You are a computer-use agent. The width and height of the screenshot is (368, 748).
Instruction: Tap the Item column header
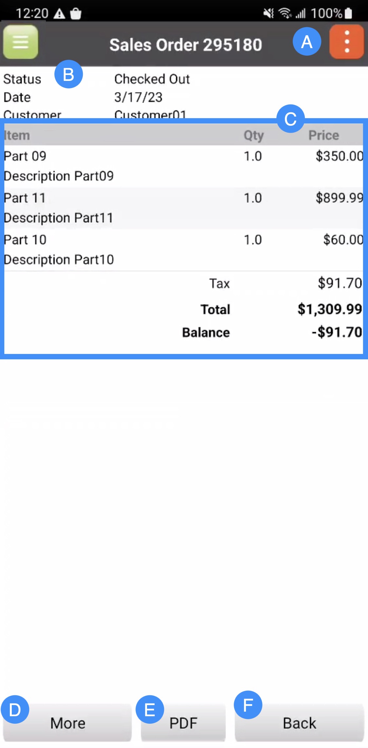click(17, 135)
